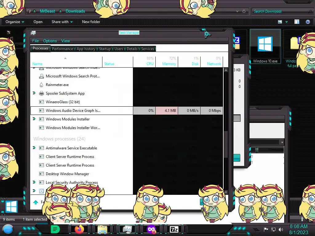The height and width of the screenshot is (236, 315).
Task: Switch to the Services tab
Action: coord(147,49)
